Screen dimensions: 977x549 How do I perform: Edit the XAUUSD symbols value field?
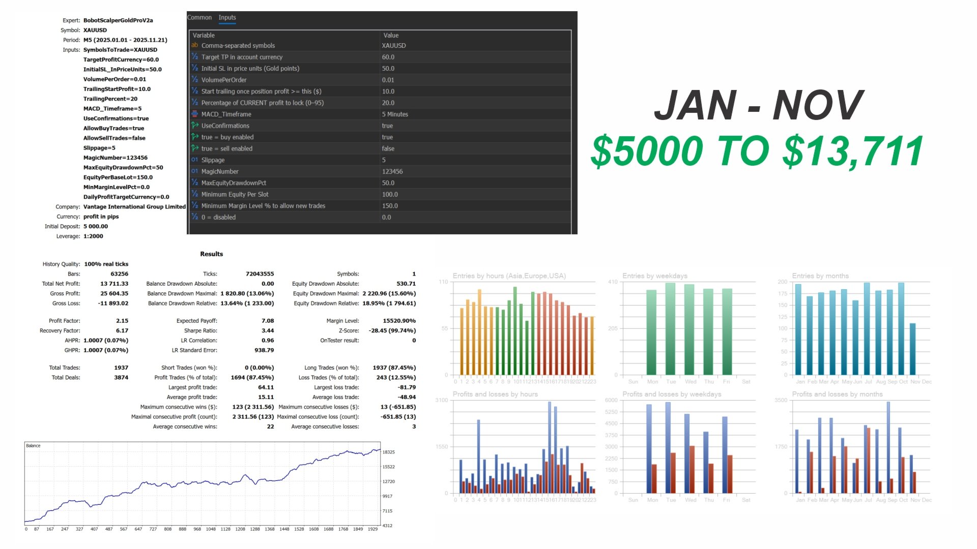tap(394, 45)
